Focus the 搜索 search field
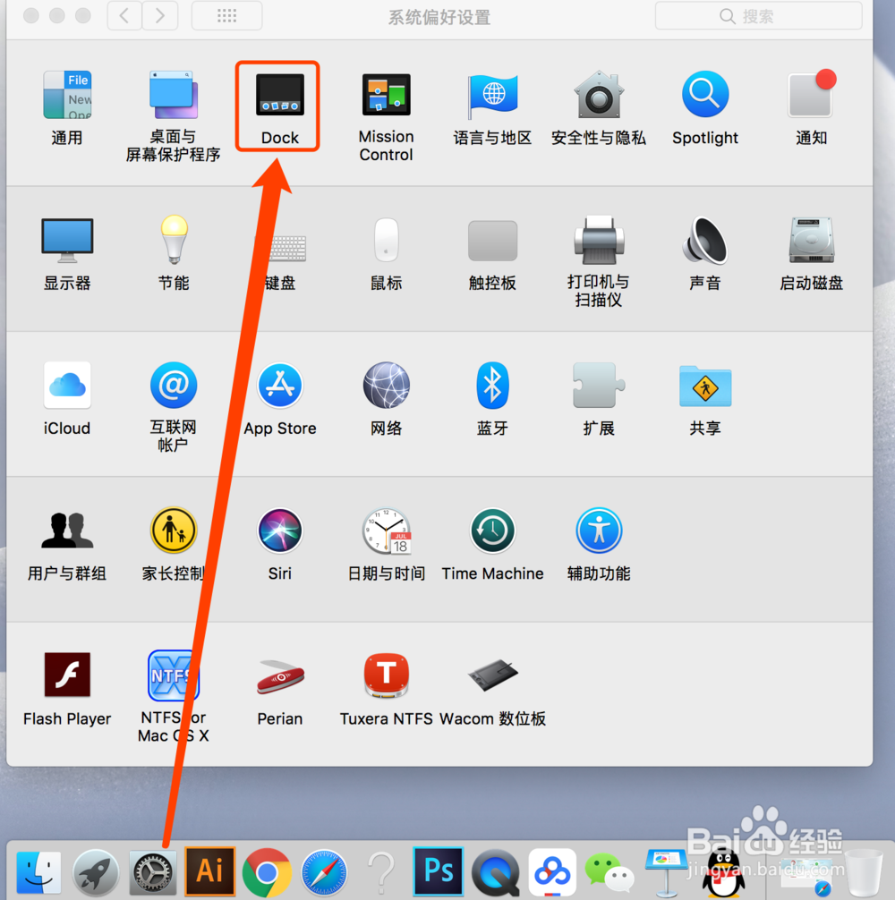Image resolution: width=895 pixels, height=900 pixels. click(x=758, y=16)
